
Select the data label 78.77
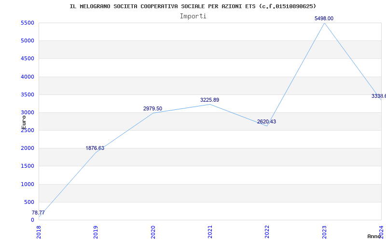(x=38, y=213)
